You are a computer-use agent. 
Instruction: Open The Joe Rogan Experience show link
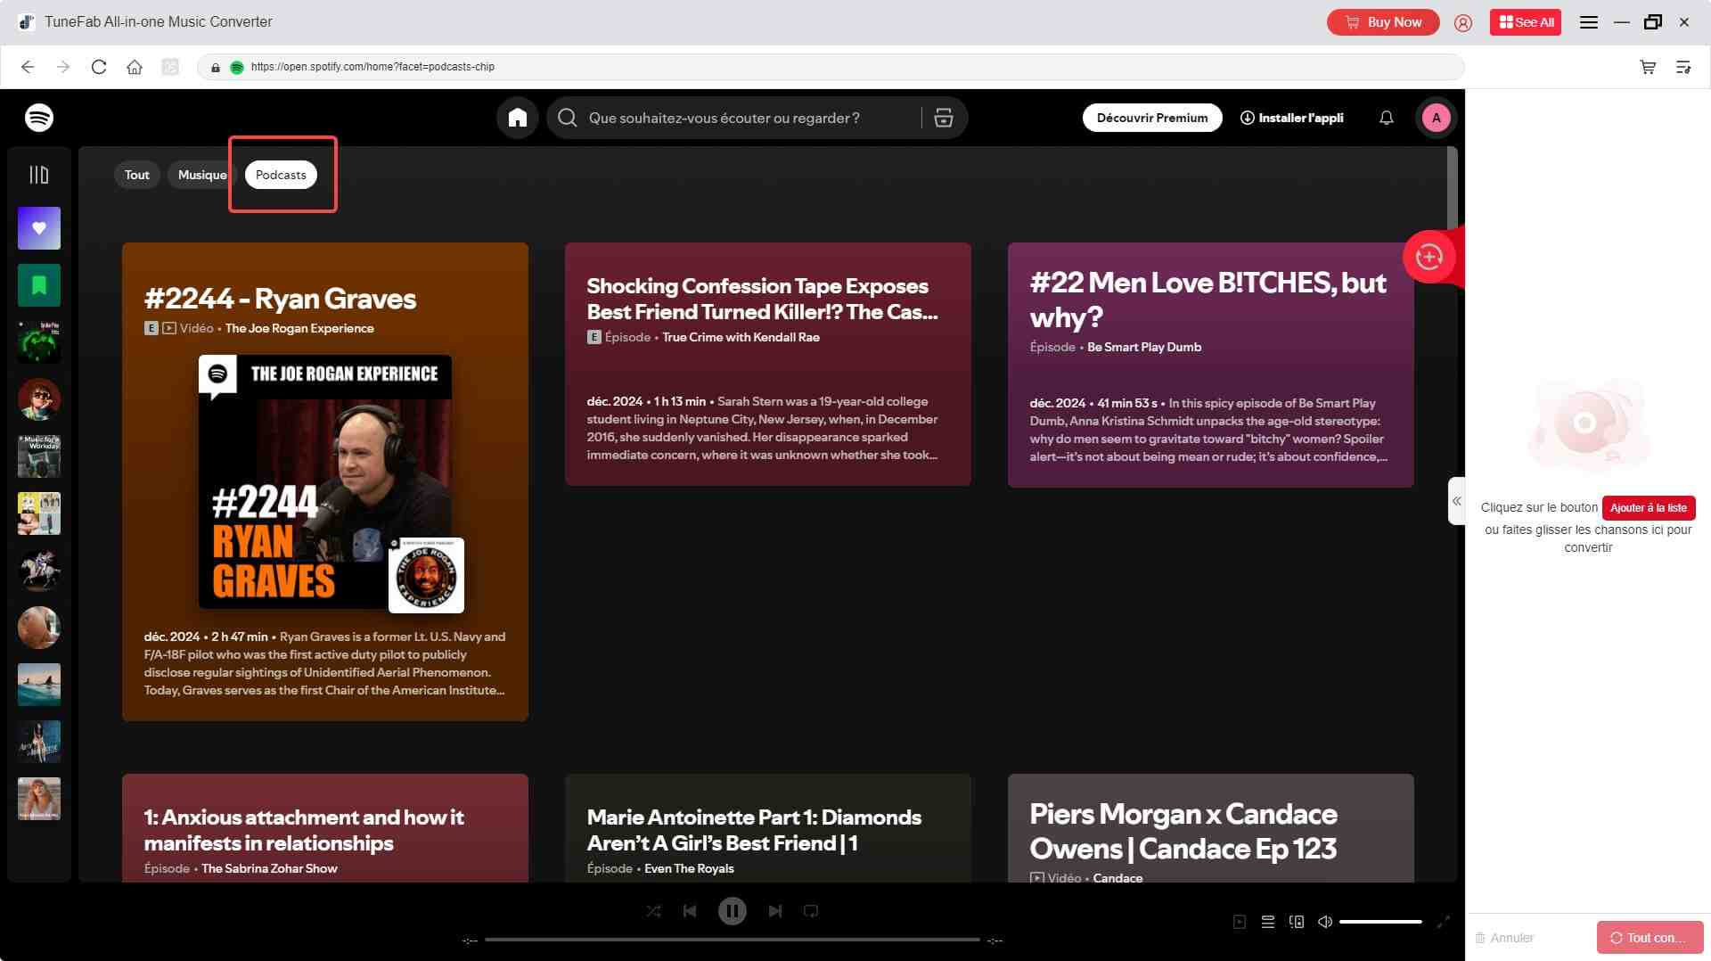coord(299,328)
